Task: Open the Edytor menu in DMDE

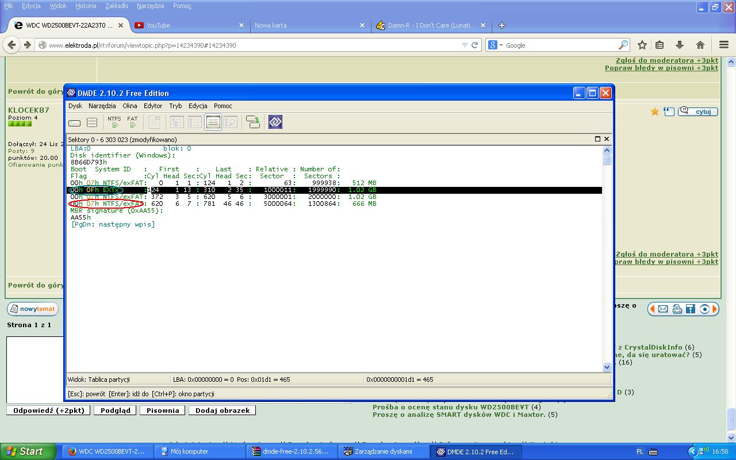Action: click(x=153, y=106)
